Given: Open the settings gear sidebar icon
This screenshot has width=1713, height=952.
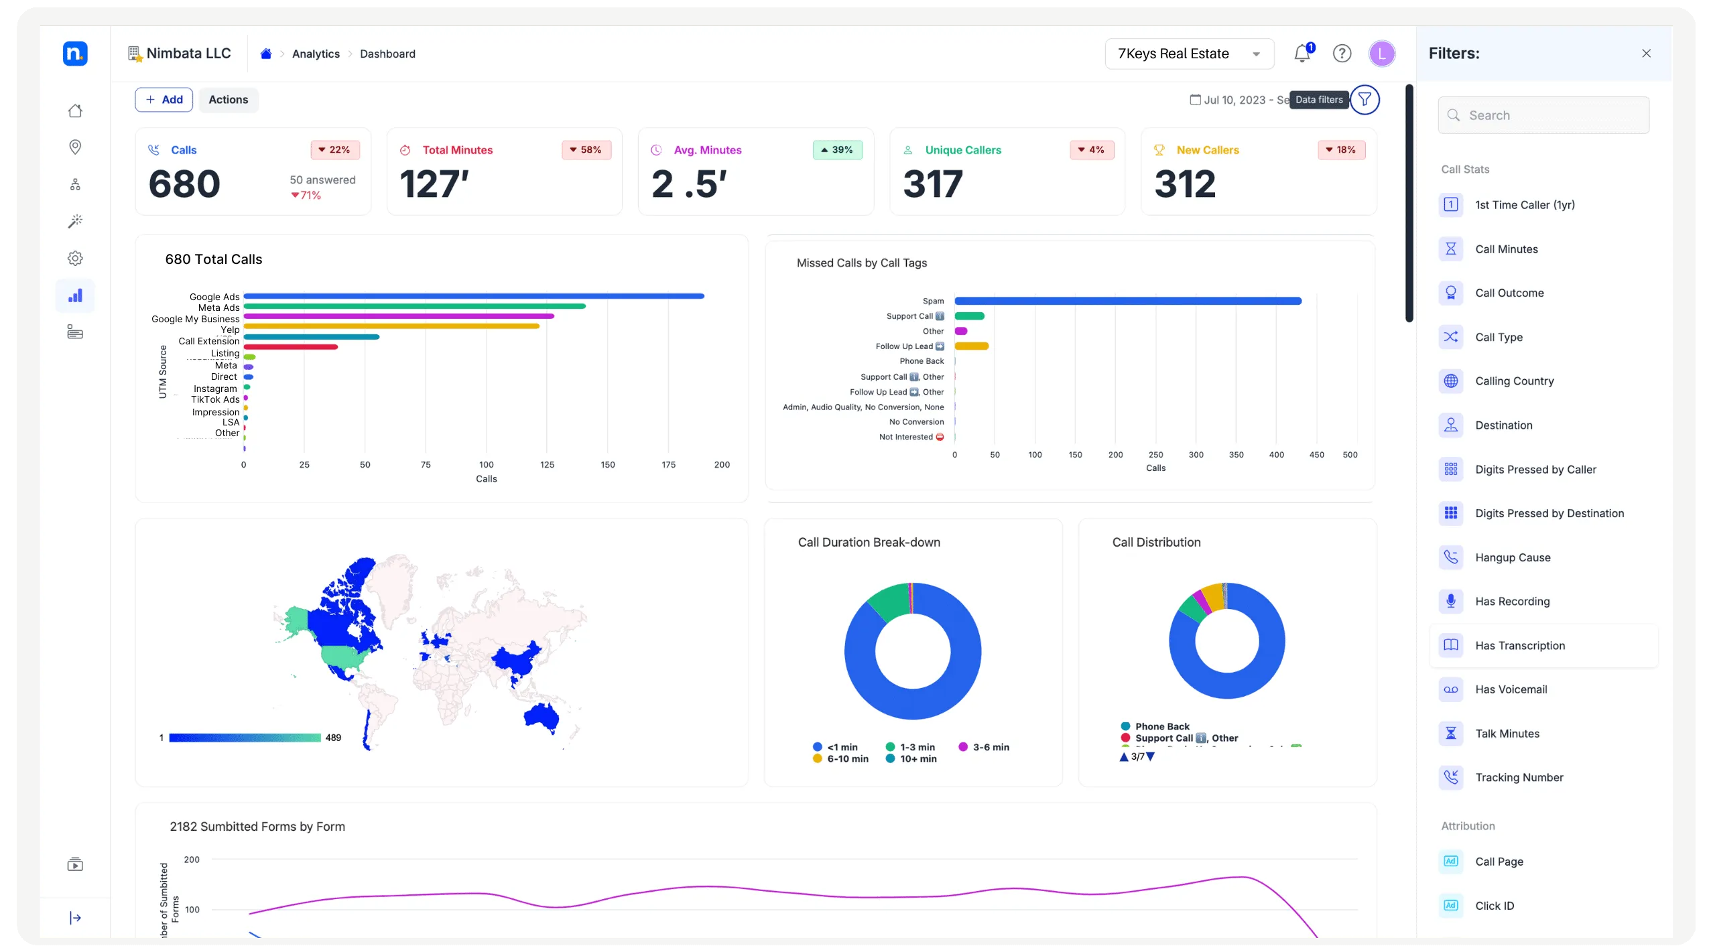Looking at the screenshot, I should 75,258.
